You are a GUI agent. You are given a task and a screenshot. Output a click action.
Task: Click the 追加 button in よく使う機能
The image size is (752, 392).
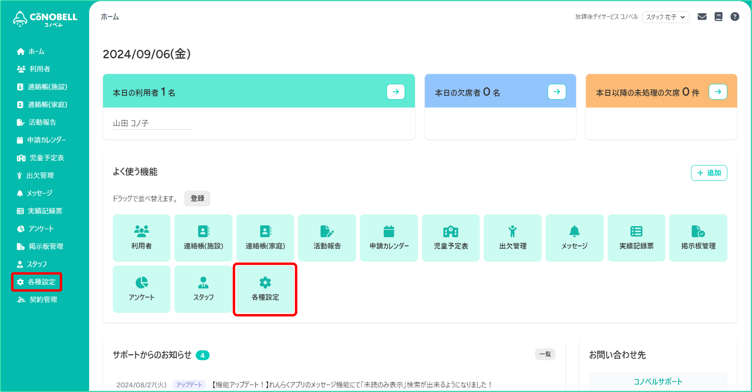[x=709, y=173]
